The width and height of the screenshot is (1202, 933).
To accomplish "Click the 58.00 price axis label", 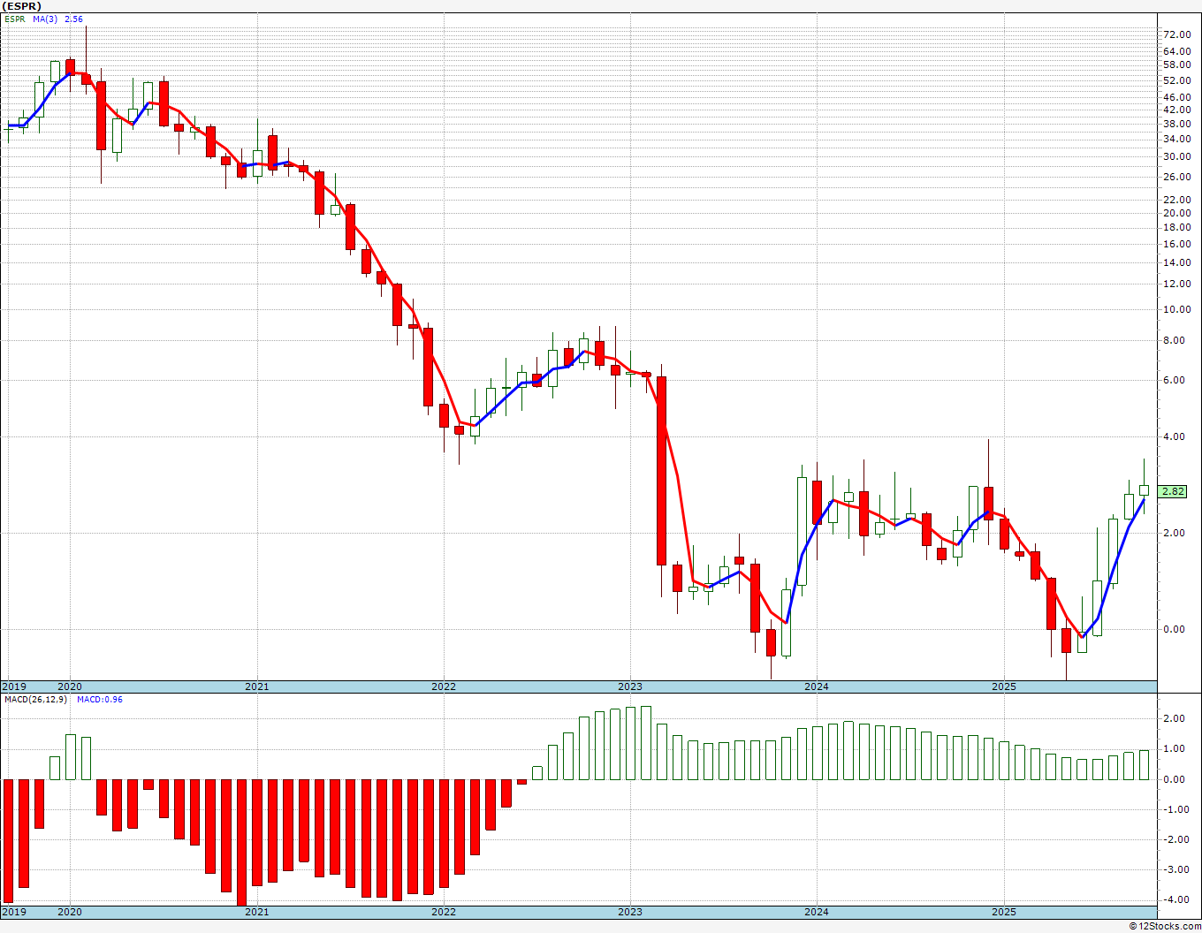I will [x=1176, y=64].
